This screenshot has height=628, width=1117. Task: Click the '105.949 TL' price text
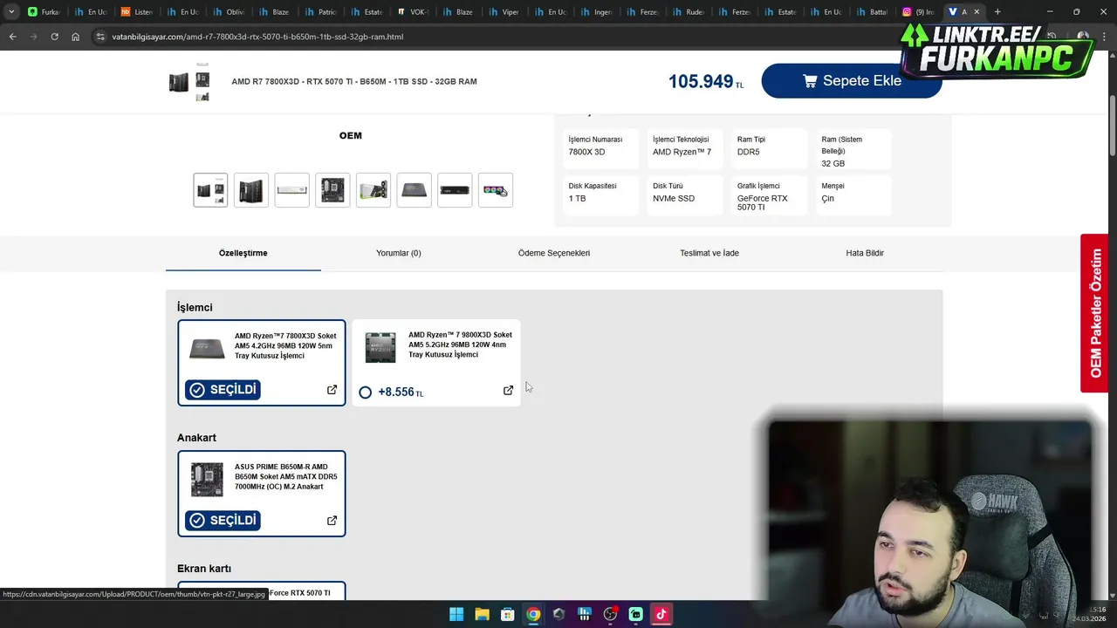(706, 81)
